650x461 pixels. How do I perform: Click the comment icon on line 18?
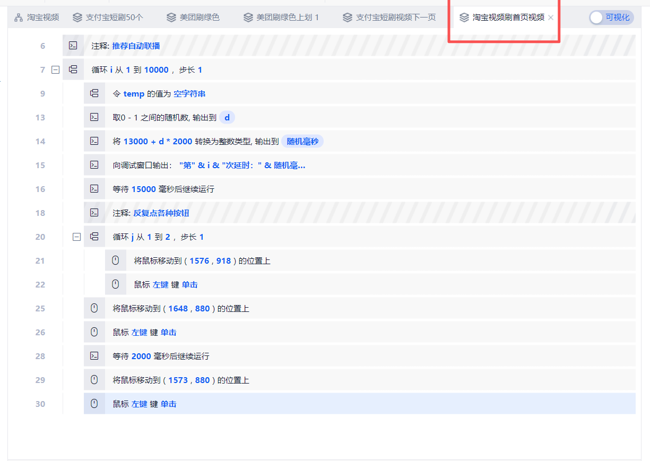click(94, 213)
